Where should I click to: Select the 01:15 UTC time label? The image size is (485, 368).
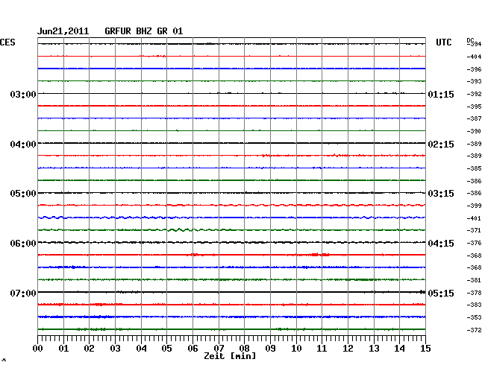click(441, 94)
